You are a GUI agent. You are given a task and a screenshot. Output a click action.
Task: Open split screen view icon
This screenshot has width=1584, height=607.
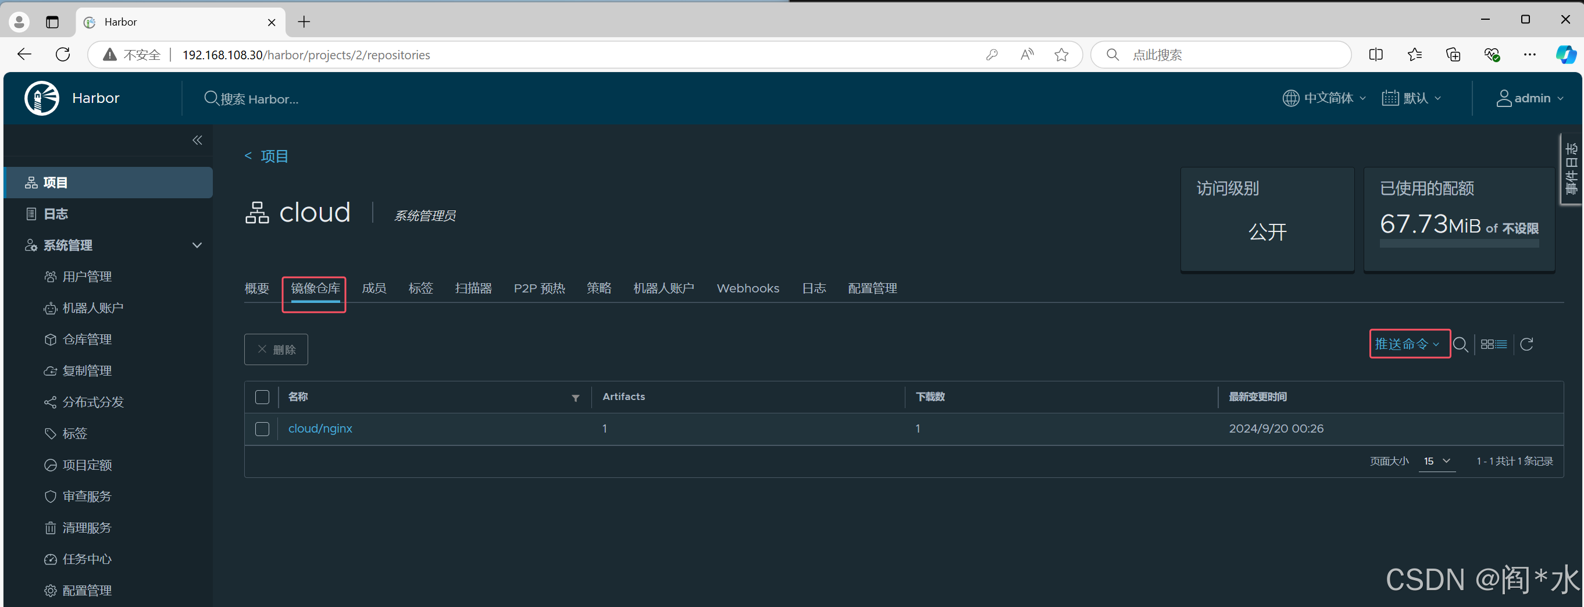pyautogui.click(x=1376, y=55)
